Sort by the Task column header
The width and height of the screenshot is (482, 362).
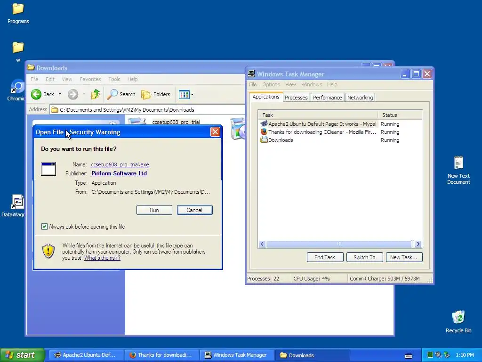(318, 115)
